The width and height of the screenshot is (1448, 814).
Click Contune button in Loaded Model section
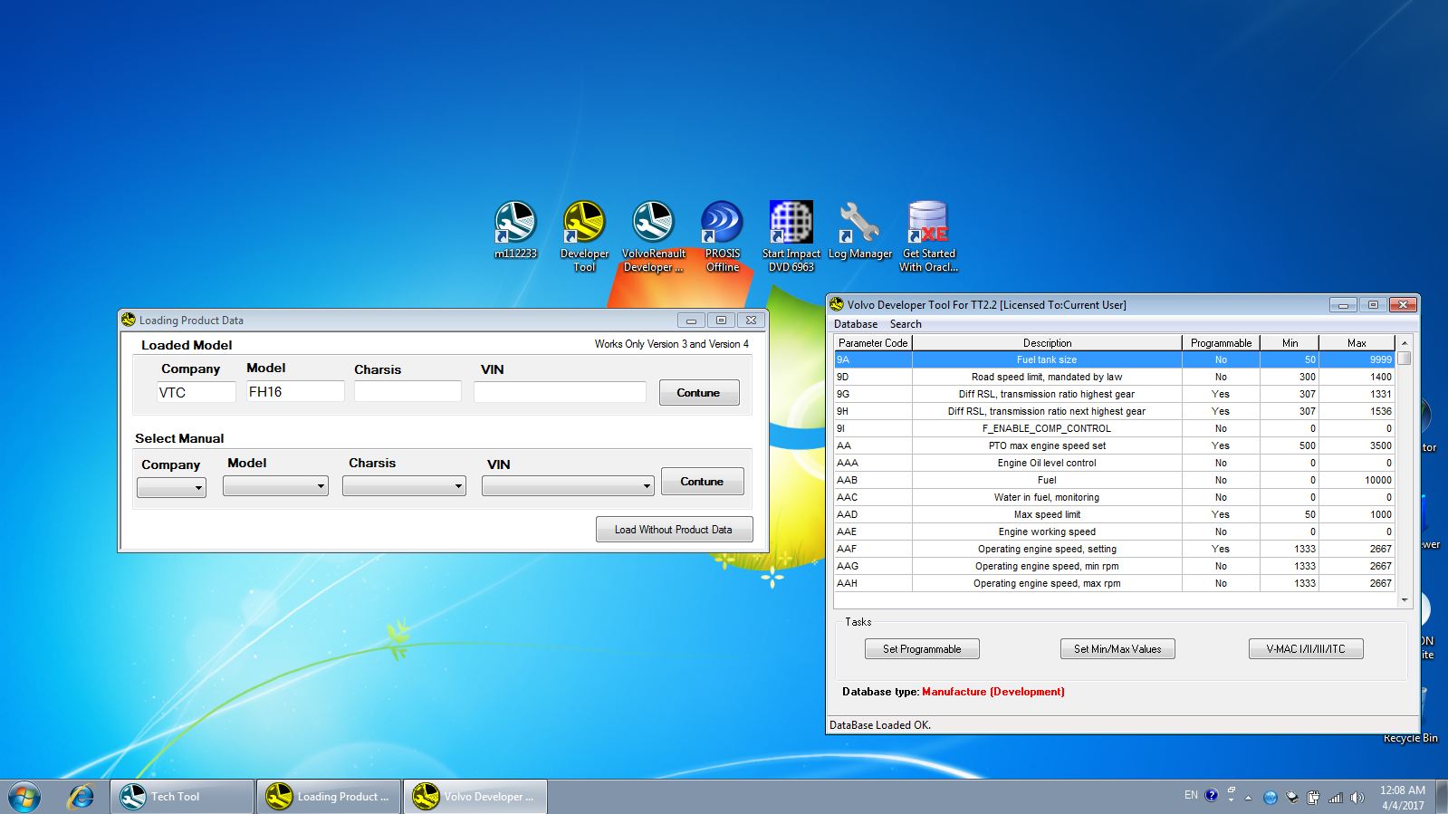click(x=698, y=393)
